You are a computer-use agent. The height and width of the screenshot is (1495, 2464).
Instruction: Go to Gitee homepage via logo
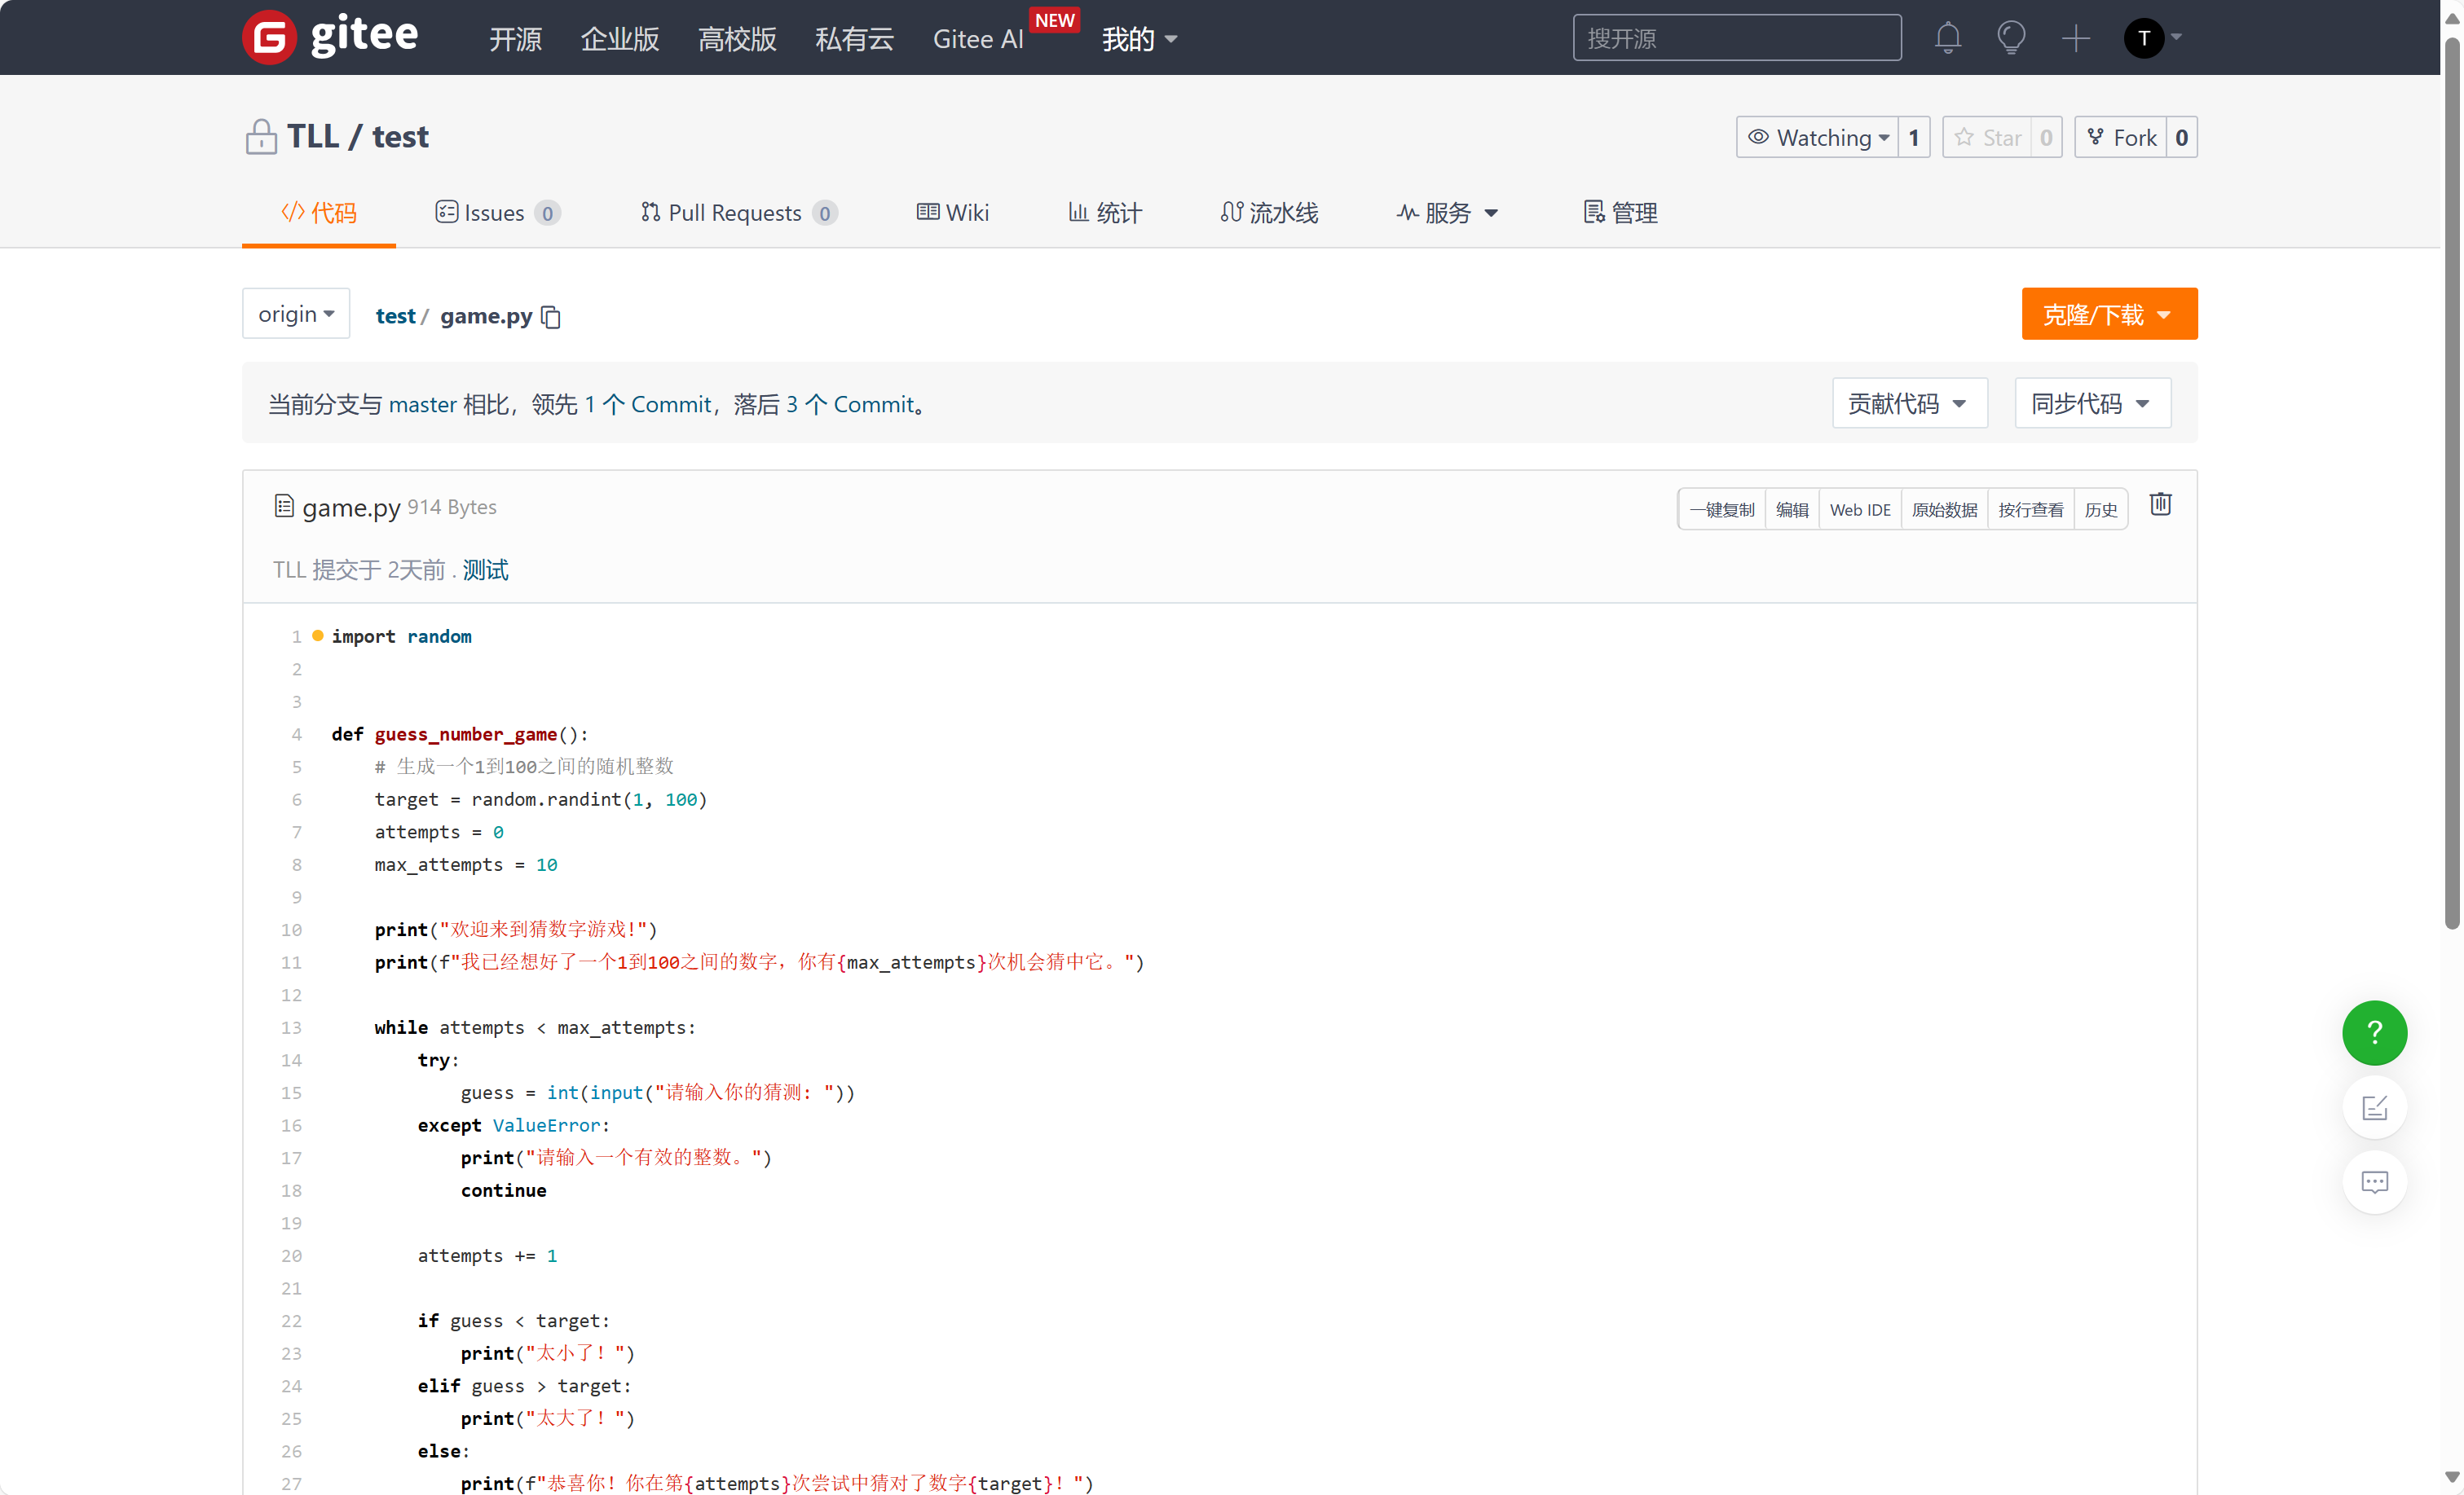pyautogui.click(x=330, y=37)
